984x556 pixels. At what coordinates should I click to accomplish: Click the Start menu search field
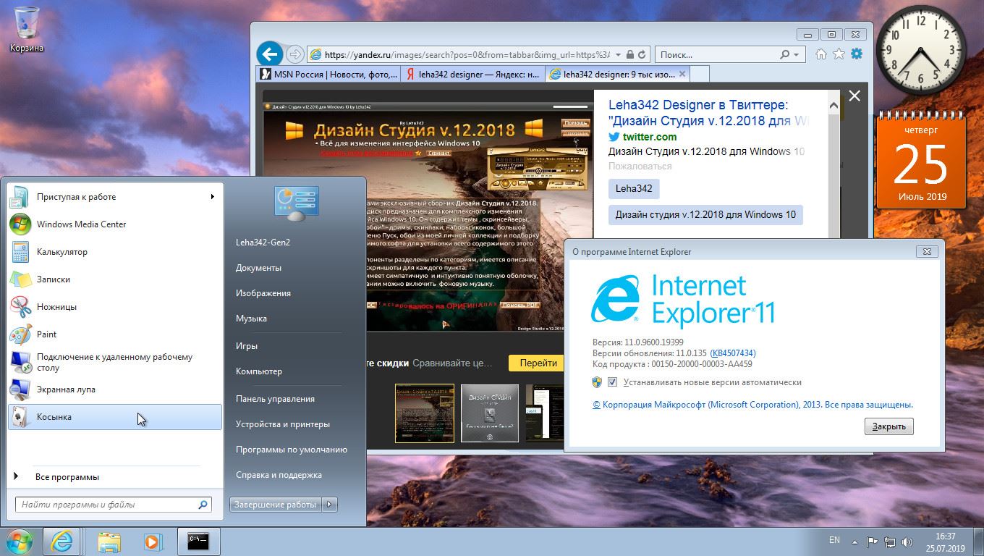click(x=107, y=505)
